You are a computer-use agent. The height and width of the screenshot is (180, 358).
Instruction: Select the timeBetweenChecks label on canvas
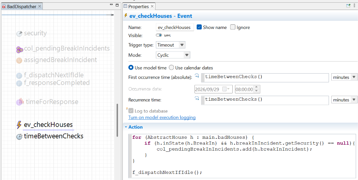click(x=53, y=136)
